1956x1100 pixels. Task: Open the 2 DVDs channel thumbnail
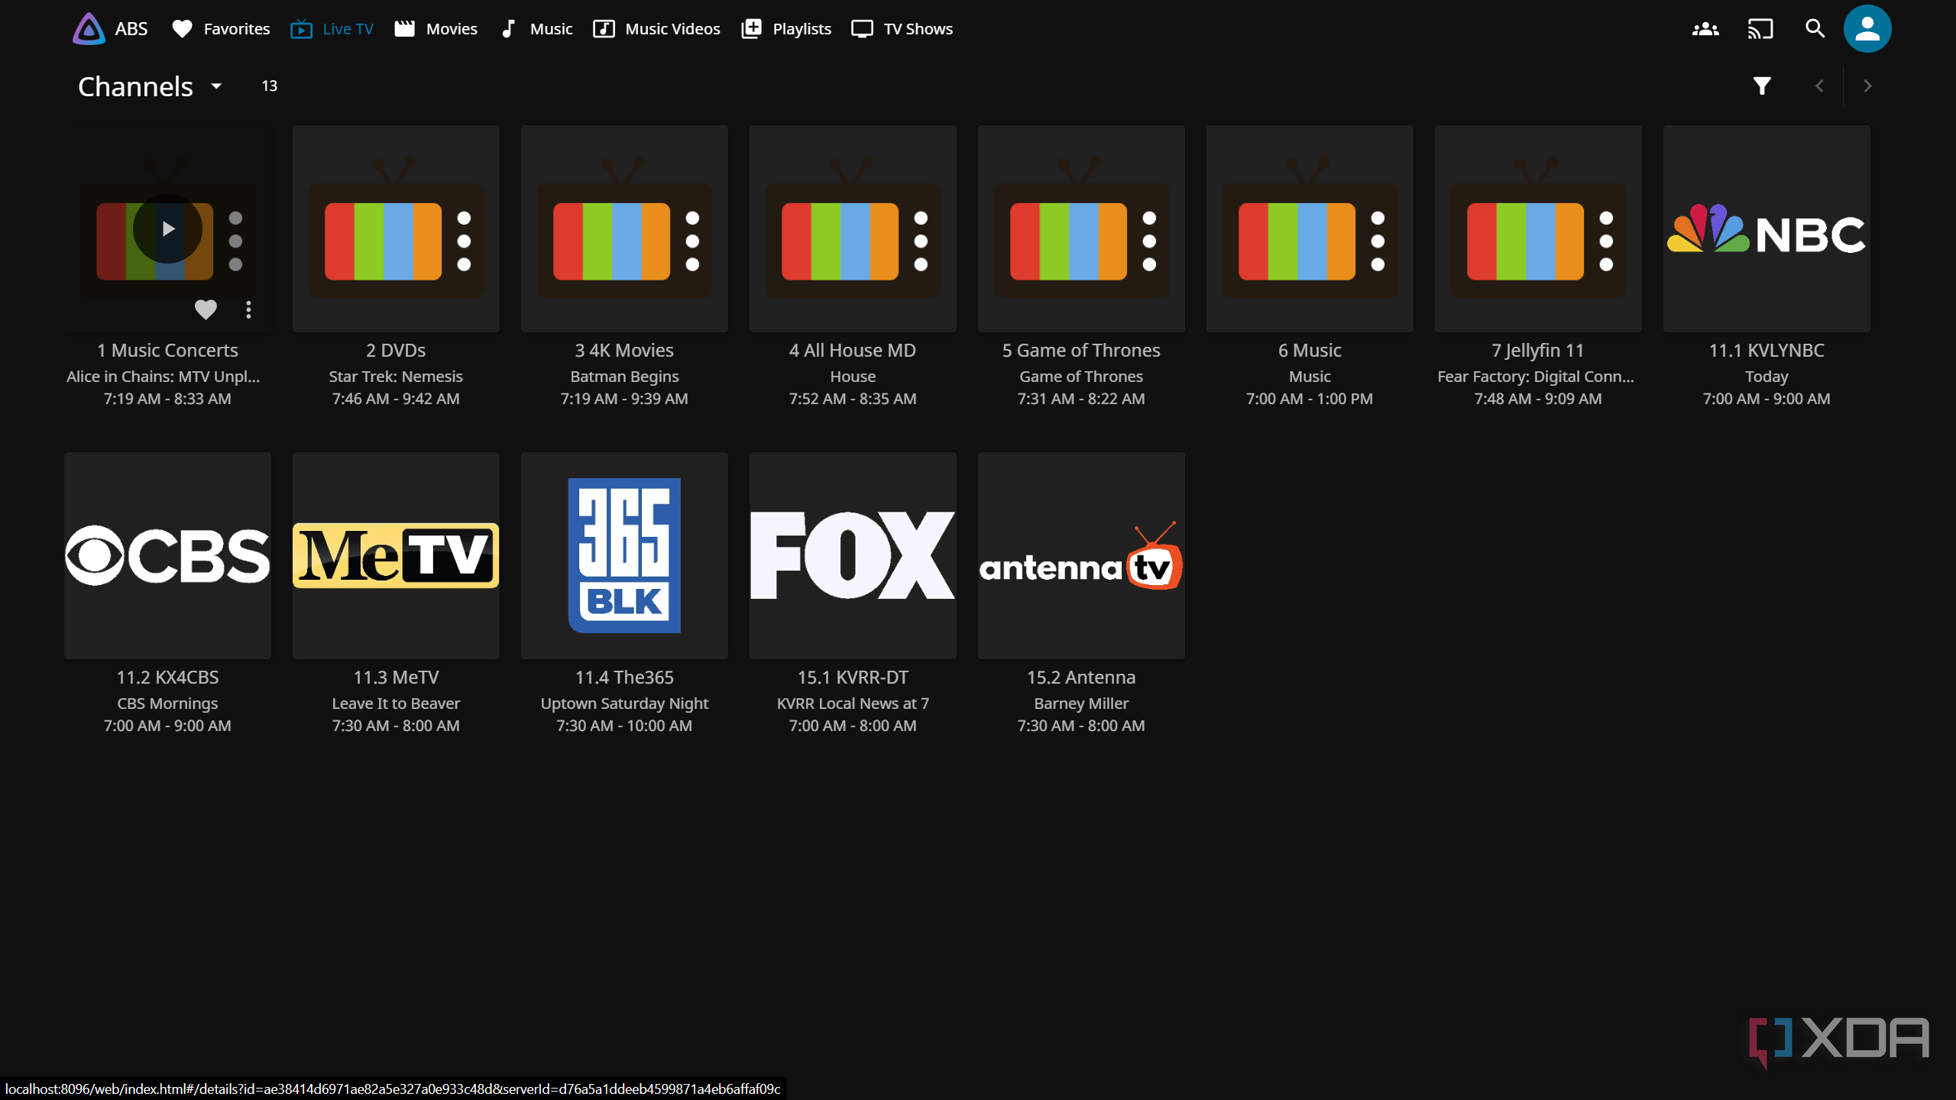(396, 228)
